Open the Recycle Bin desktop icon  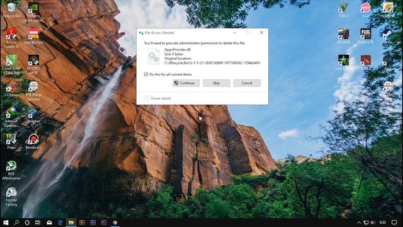click(11, 10)
